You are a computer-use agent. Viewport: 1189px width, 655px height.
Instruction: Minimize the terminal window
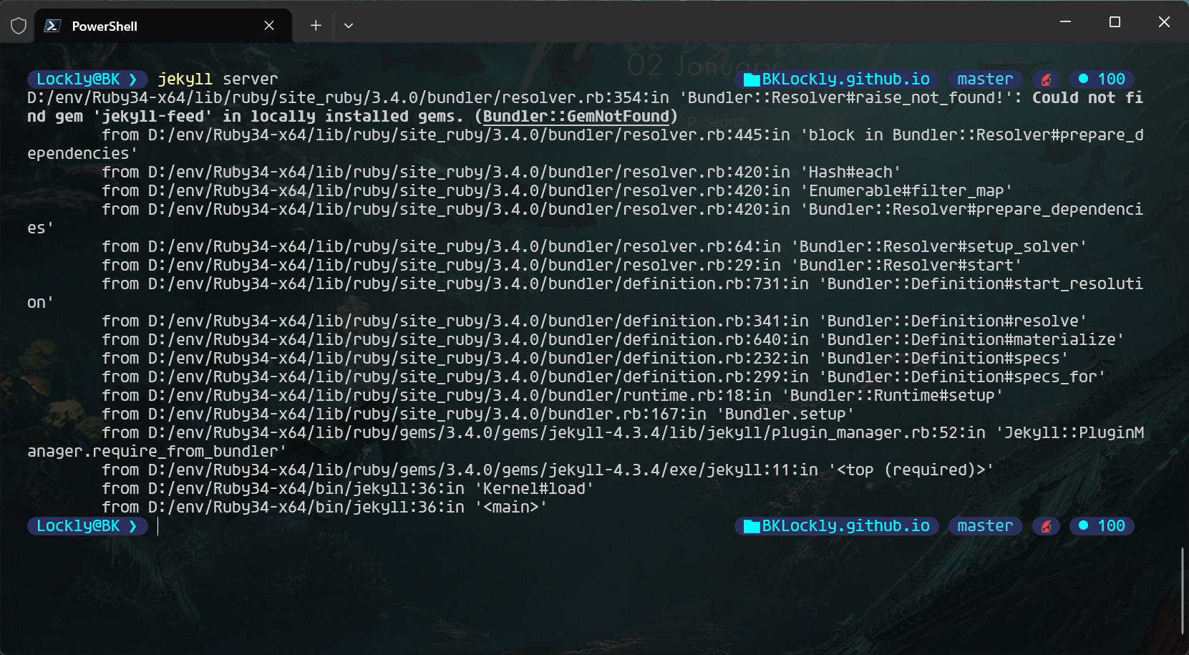pos(1065,22)
